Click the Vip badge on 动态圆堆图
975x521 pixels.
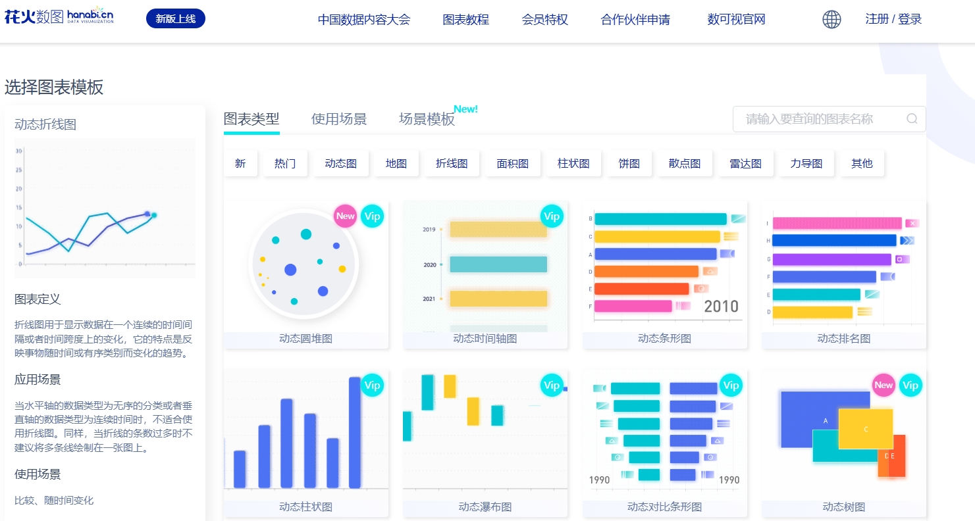[x=372, y=216]
